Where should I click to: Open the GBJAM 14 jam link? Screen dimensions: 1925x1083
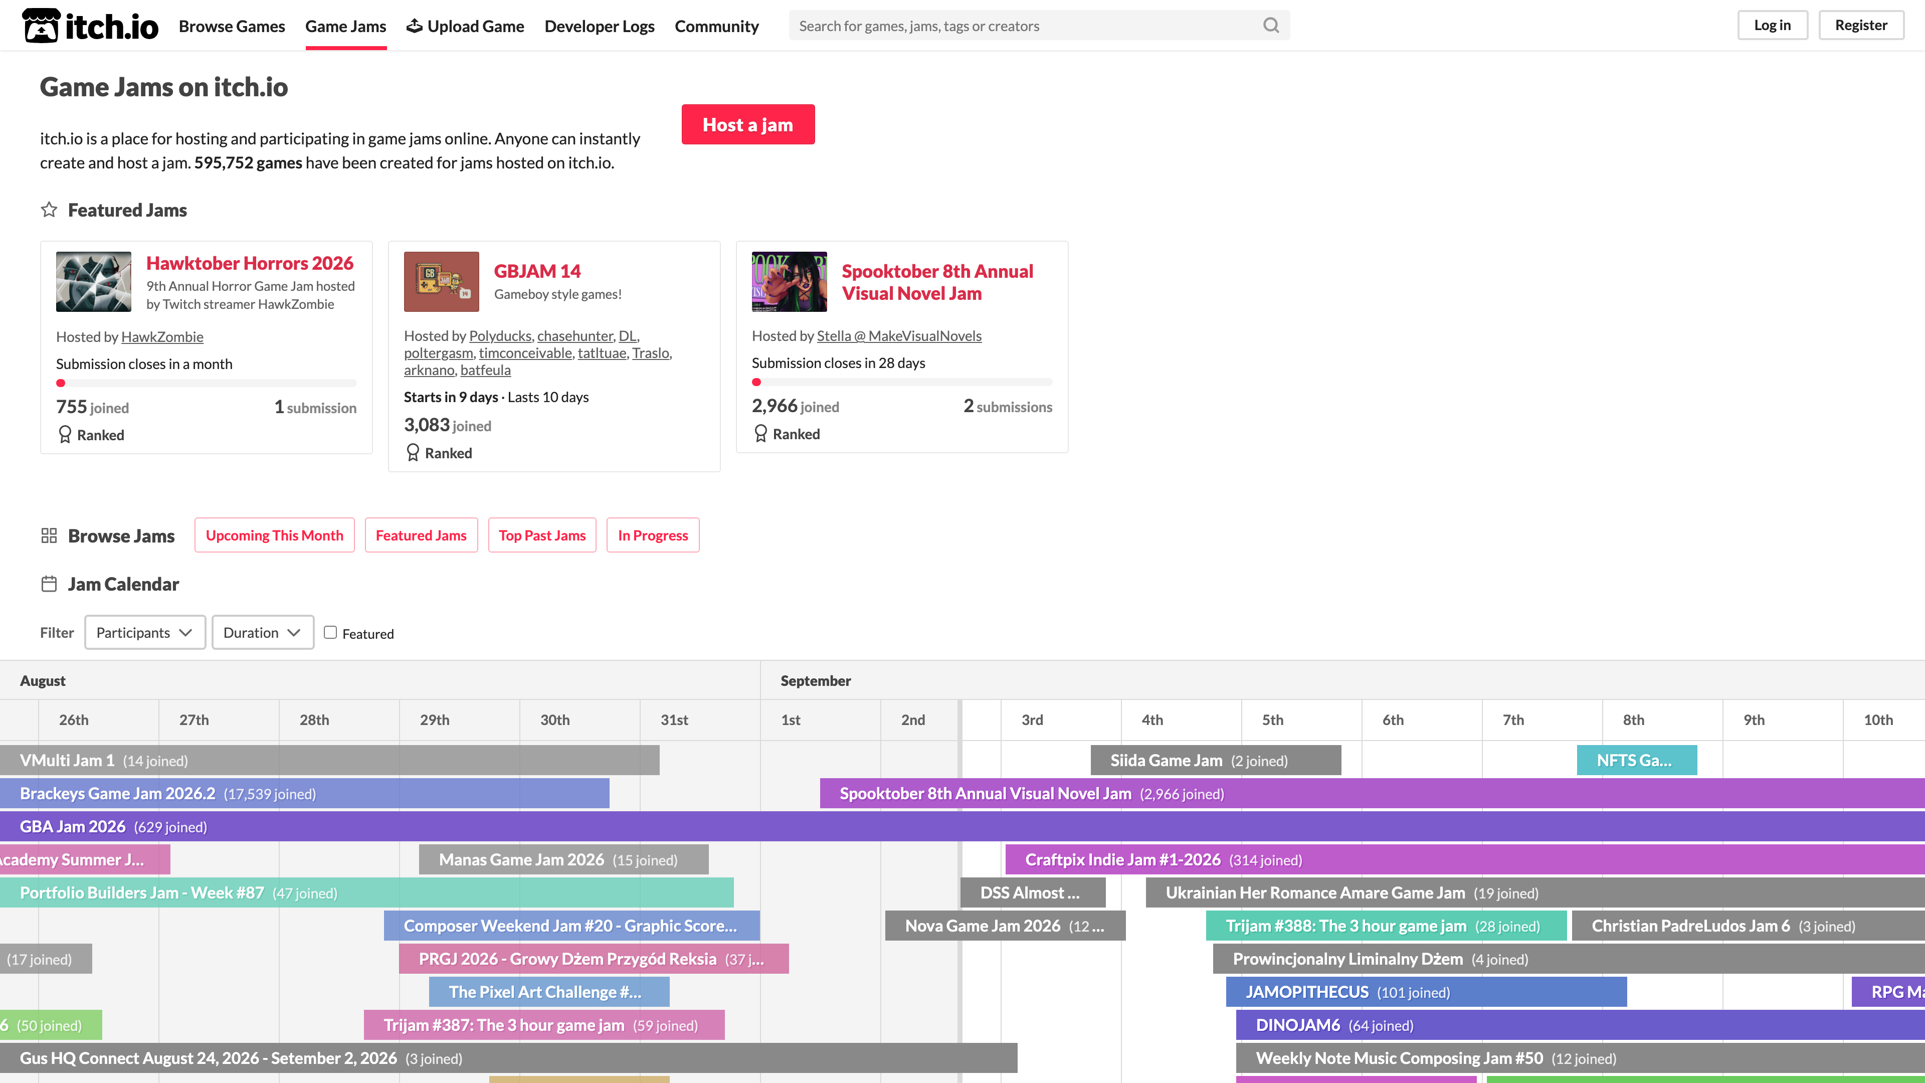(537, 271)
